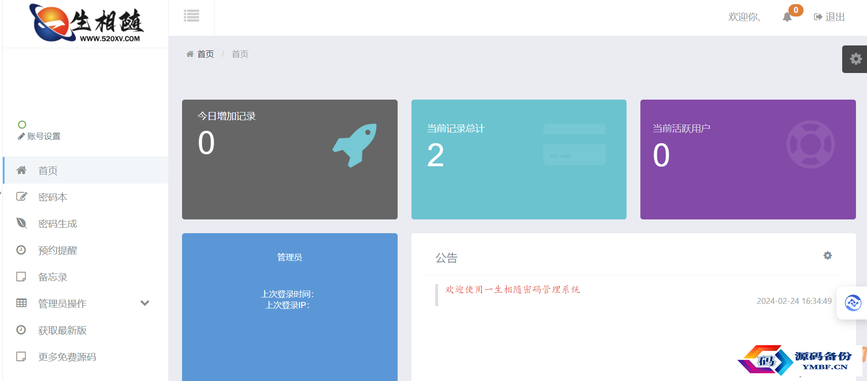Open the 当前记录总计 stat card
Image resolution: width=867 pixels, height=381 pixels.
519,159
